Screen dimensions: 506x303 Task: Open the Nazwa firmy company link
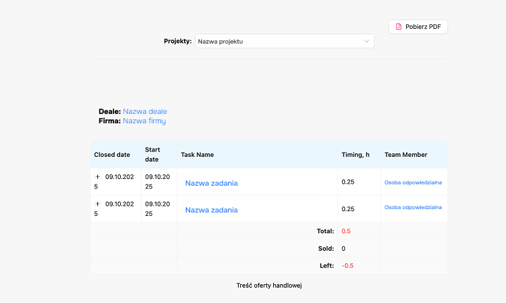(144, 121)
